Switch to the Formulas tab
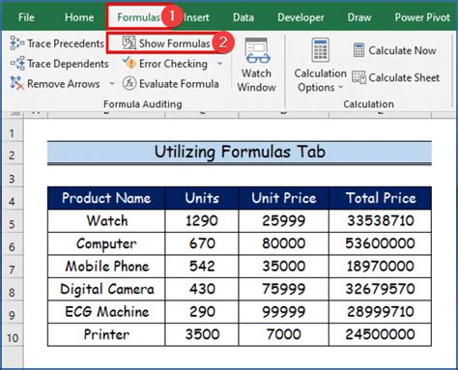 coord(138,17)
